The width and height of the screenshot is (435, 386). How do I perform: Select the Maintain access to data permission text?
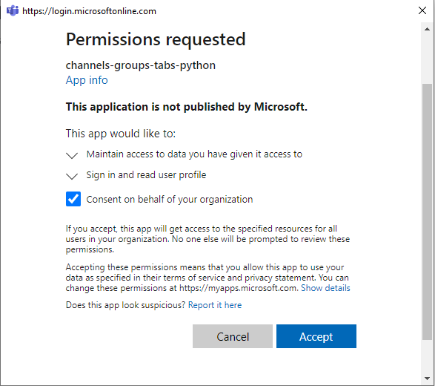click(x=194, y=154)
